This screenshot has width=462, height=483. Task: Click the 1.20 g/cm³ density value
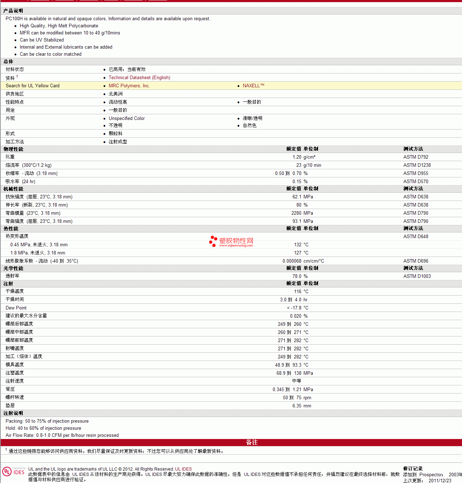[304, 157]
